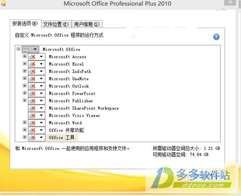The image size is (241, 196).
Task: Select the Microsoft Excel label
Action: pos(66,64)
